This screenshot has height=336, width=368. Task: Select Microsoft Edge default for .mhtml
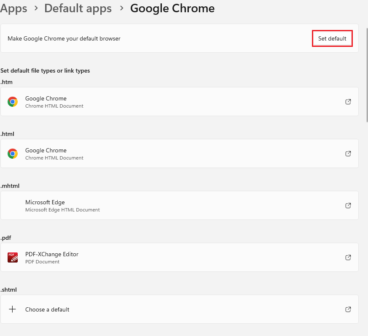click(x=180, y=206)
